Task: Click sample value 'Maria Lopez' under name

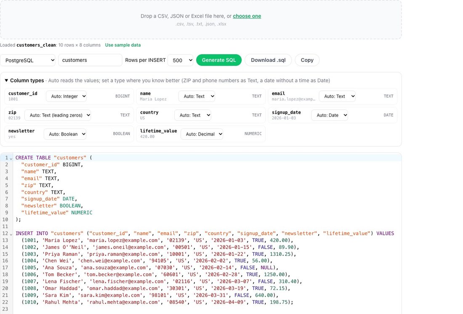Action: tap(153, 99)
